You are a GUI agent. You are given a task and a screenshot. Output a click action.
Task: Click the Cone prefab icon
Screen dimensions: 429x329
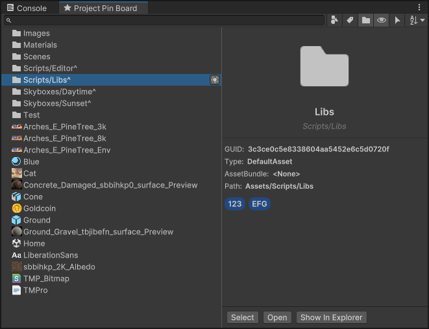16,197
